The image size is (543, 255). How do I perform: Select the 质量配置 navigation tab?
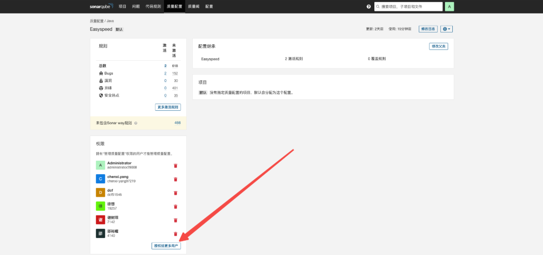pos(174,7)
